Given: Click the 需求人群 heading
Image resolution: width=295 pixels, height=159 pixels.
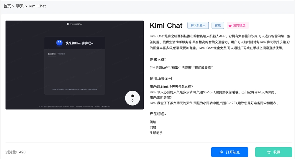Looking at the screenshot, I should (158, 59).
